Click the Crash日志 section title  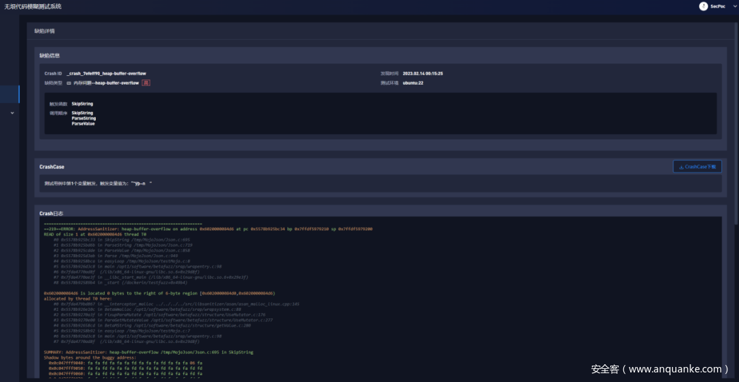point(51,214)
